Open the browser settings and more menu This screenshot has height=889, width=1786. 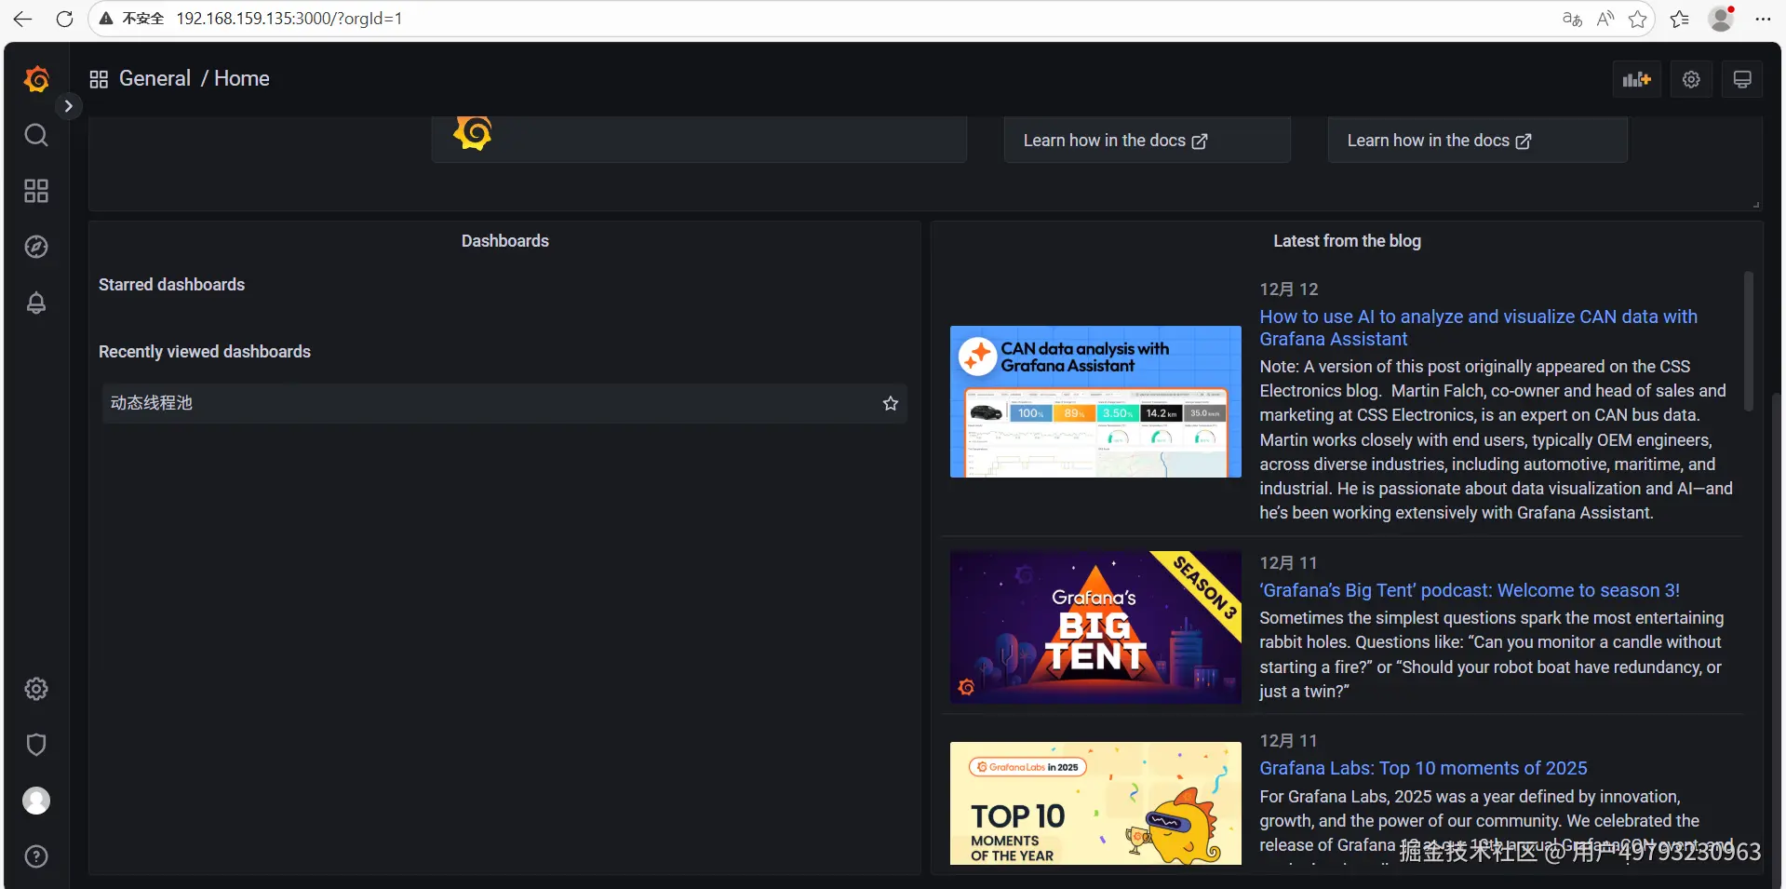coord(1763,19)
